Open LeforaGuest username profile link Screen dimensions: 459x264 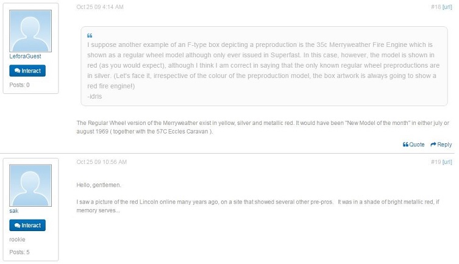(25, 57)
